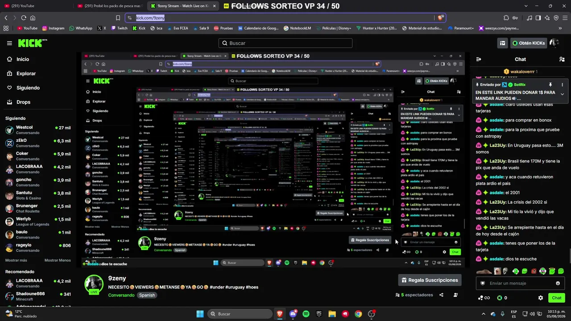
Task: Show hidden bookmarks with the double chevron
Action: tap(560, 28)
